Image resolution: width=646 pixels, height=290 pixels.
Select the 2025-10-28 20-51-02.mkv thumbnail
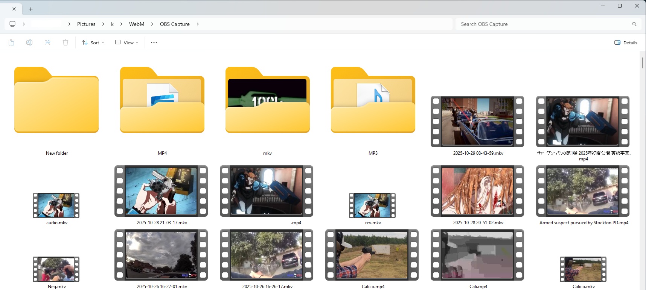477,191
